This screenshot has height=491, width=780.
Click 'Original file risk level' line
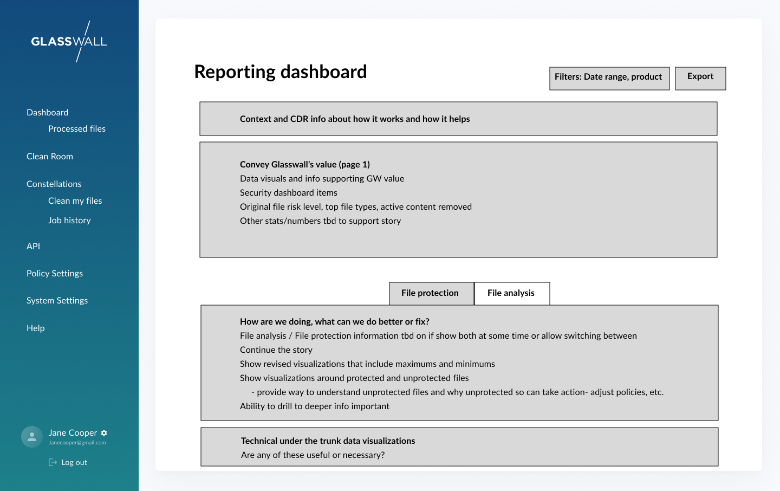pyautogui.click(x=356, y=207)
